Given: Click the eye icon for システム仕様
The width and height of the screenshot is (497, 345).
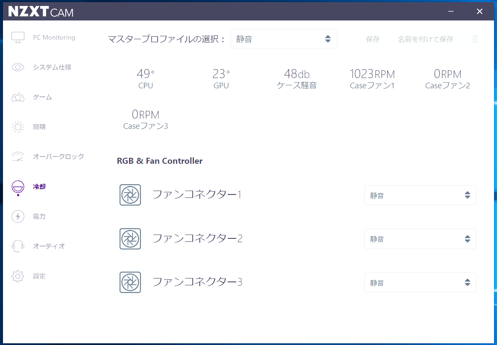Looking at the screenshot, I should (x=18, y=67).
